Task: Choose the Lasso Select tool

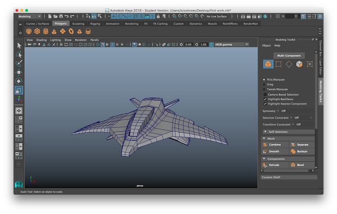Action: pos(19,54)
